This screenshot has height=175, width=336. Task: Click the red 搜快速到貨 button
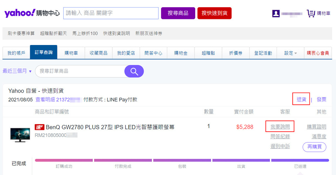click(x=215, y=13)
